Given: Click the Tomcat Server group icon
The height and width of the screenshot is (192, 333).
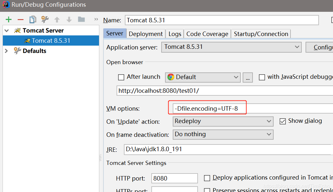Looking at the screenshot, I should coord(18,31).
